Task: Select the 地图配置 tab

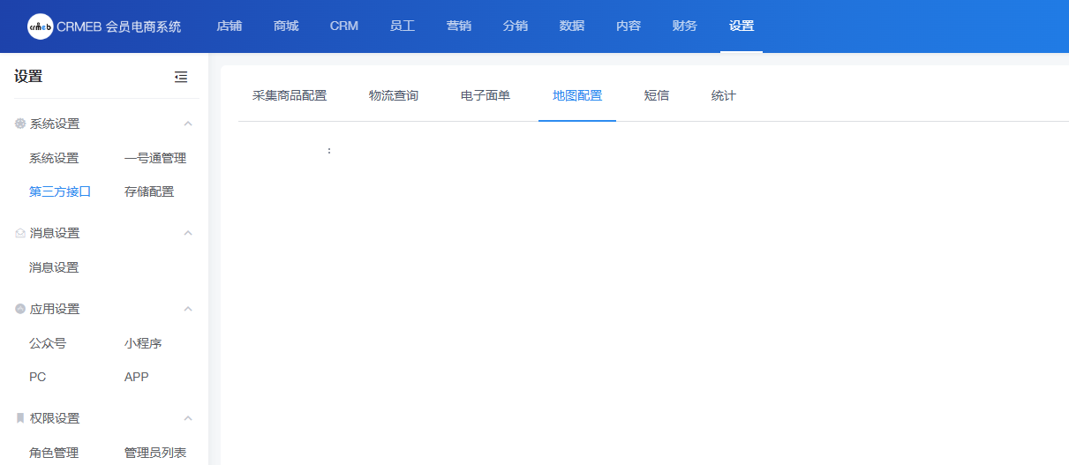Action: [577, 96]
